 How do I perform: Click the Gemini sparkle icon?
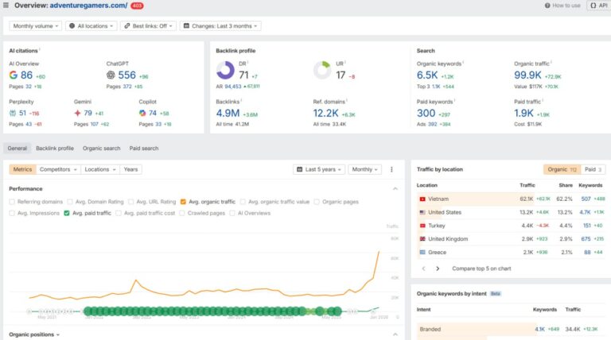point(77,114)
